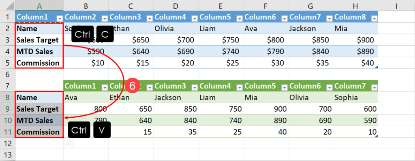Select column I header

(396, 6)
